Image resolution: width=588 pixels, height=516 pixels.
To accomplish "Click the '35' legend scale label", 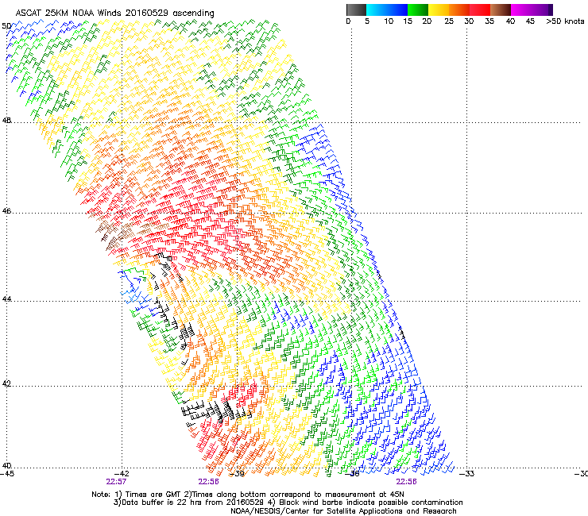I will click(x=489, y=21).
